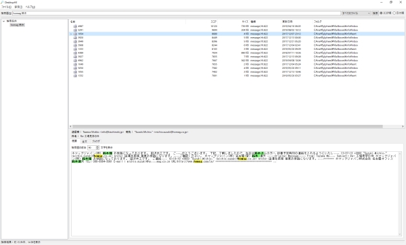This screenshot has height=245, width=406.
Task: Click the right arrow of results horizontal scrollbar
Action: [x=403, y=126]
